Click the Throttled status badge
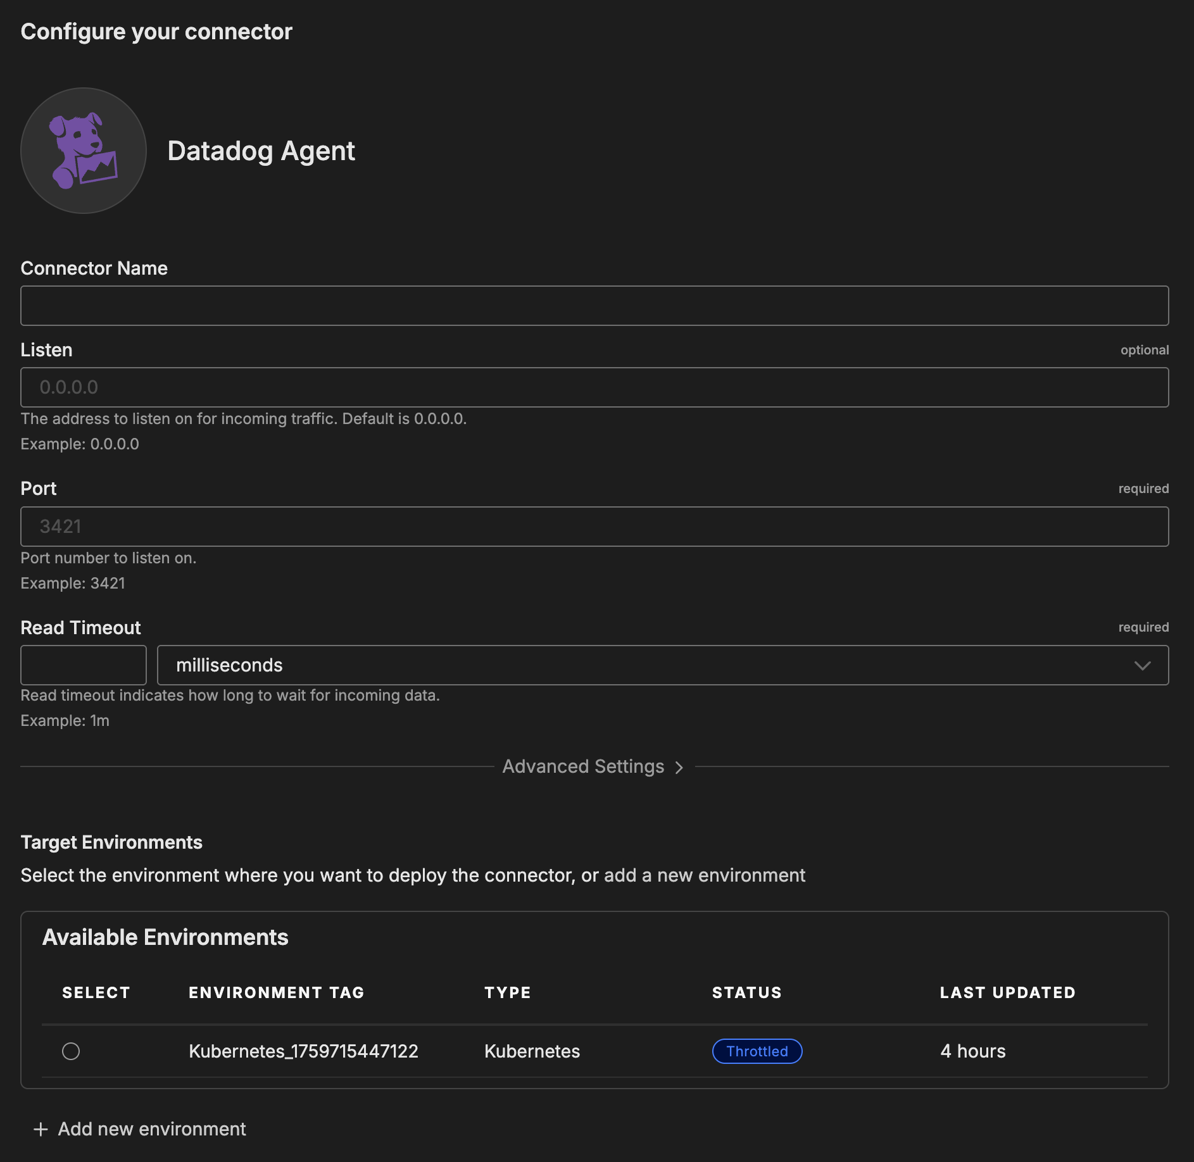The width and height of the screenshot is (1194, 1162). click(757, 1051)
